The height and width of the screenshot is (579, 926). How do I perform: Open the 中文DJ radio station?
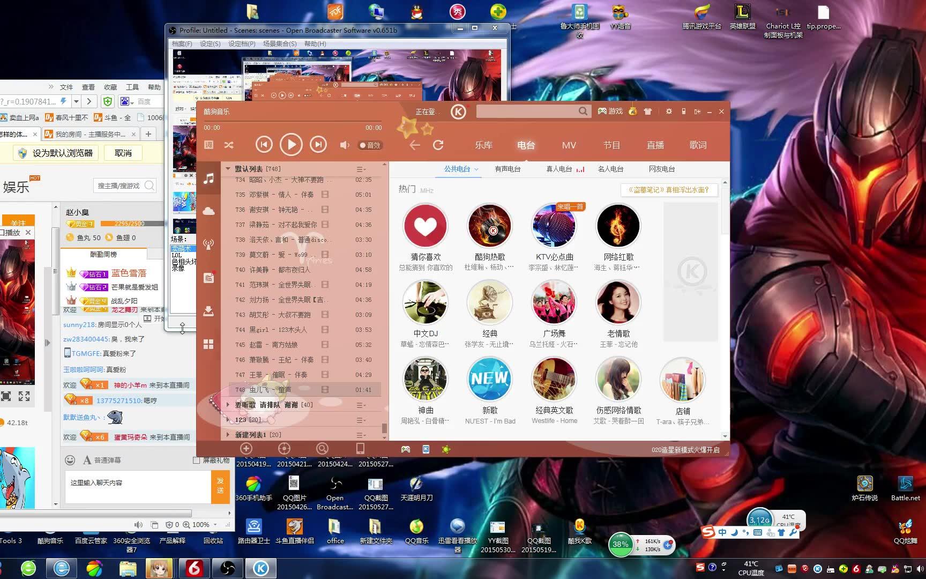coord(425,303)
